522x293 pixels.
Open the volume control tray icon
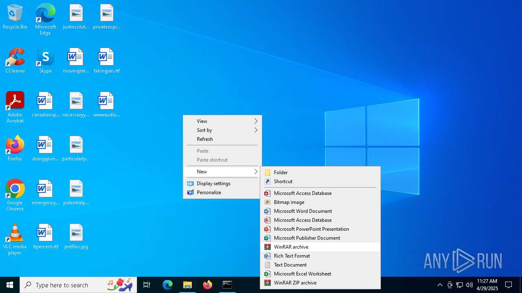469,285
